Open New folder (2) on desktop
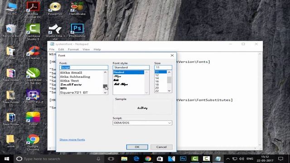The height and width of the screenshot is (163, 290). point(11,99)
